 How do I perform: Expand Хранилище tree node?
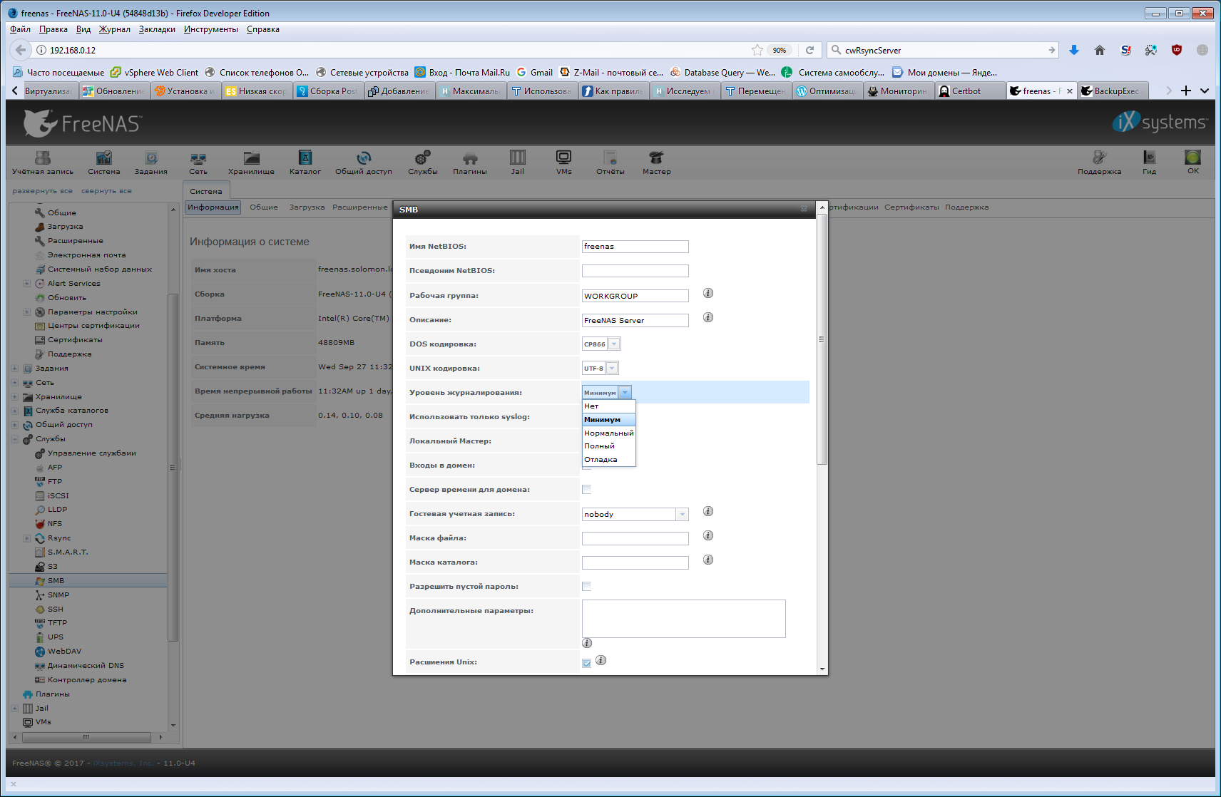[x=14, y=397]
